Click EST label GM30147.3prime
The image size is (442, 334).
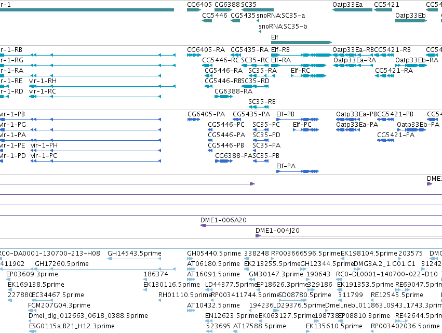(x=276, y=274)
